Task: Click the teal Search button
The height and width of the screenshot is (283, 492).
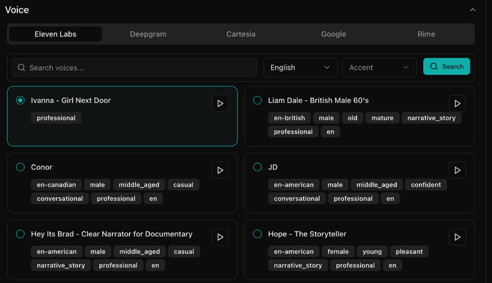Action: click(446, 67)
